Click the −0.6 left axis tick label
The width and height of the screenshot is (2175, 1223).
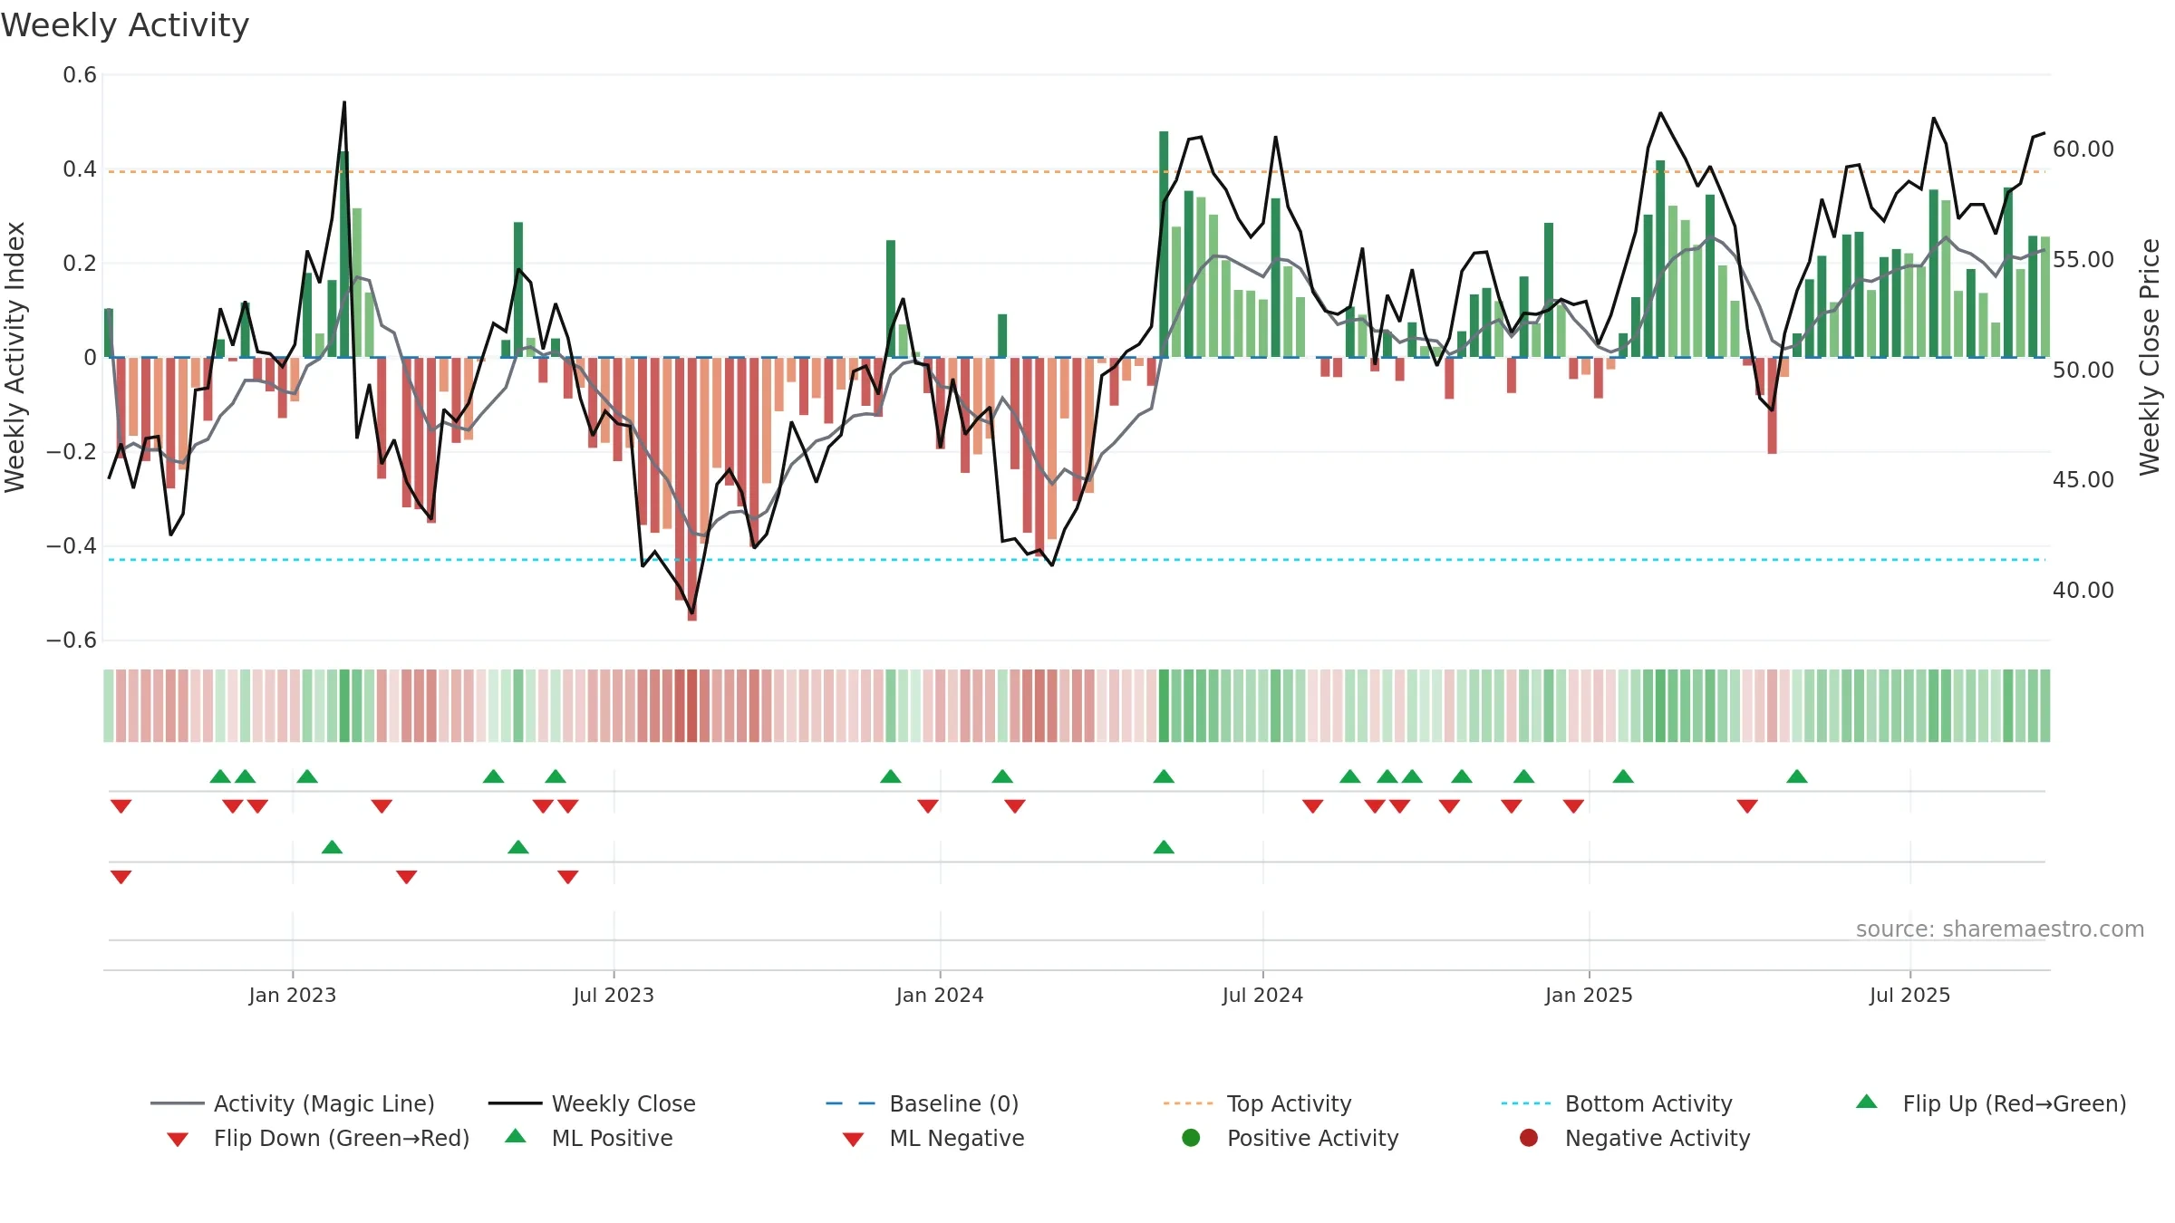[72, 640]
